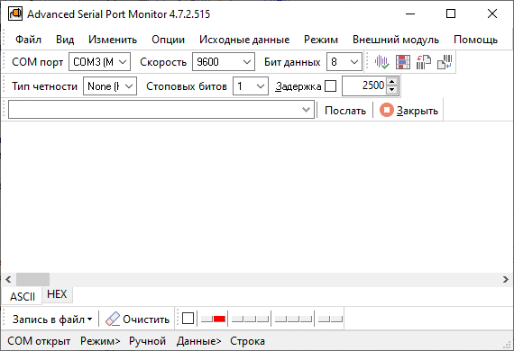Open the Файл menu

28,40
